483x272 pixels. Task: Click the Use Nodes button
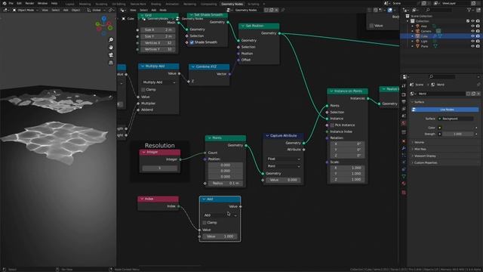click(x=445, y=110)
